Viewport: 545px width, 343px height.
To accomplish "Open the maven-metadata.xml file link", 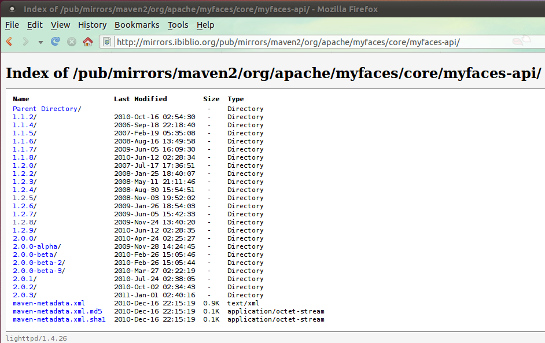I will [49, 303].
